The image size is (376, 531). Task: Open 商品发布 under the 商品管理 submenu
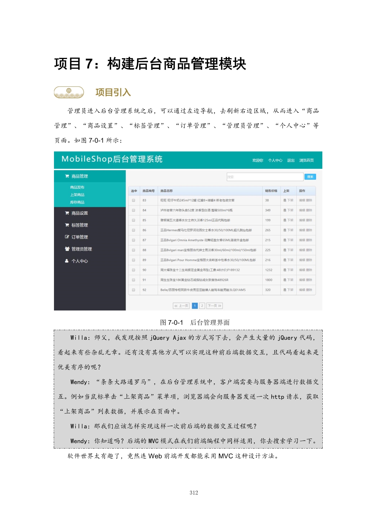[77, 188]
